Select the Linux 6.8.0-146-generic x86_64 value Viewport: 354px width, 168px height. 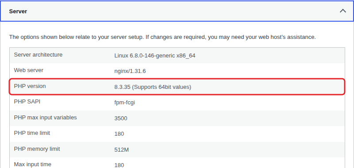[x=154, y=55]
